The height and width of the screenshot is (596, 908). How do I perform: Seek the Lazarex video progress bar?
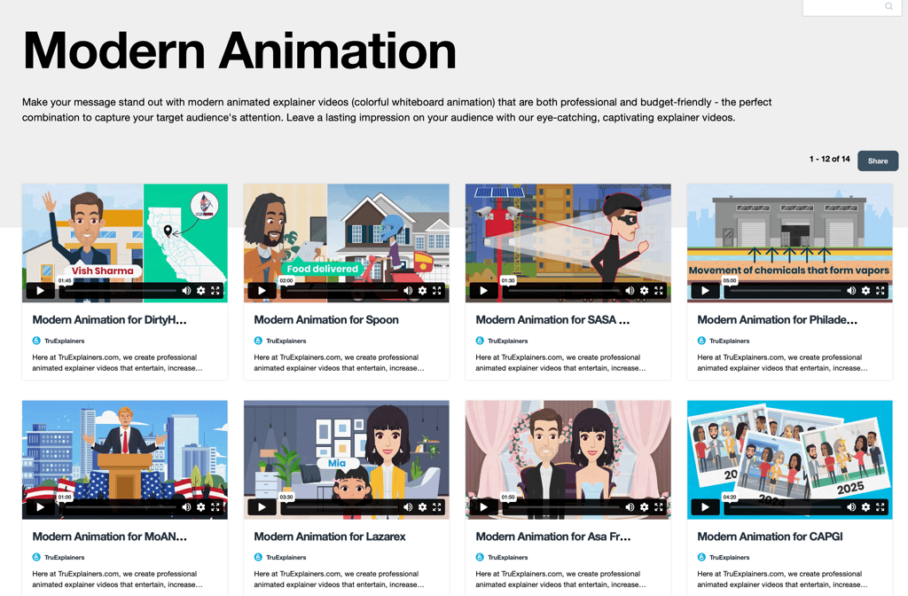pyautogui.click(x=342, y=507)
